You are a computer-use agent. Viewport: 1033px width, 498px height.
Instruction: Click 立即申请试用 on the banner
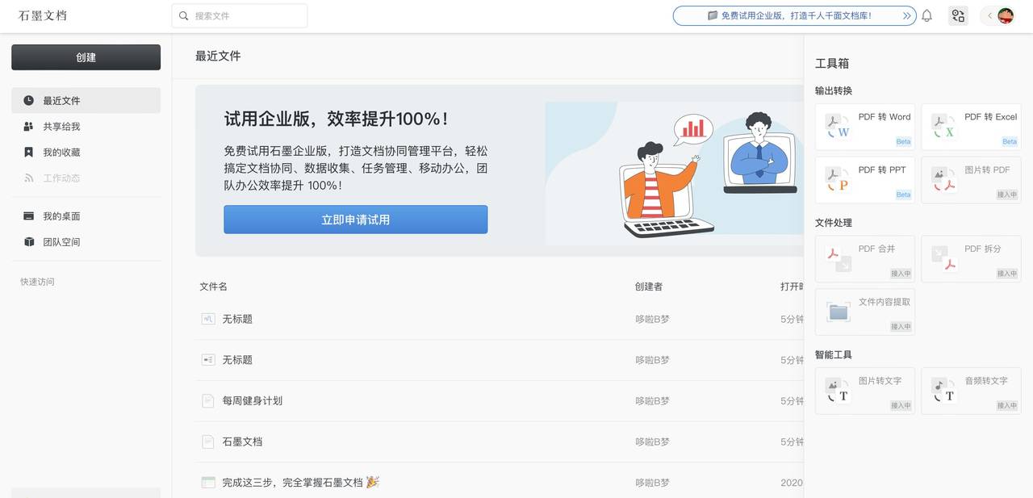[355, 219]
